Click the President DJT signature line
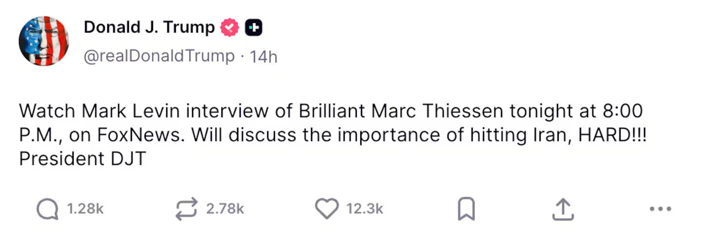The height and width of the screenshot is (241, 702). point(82,159)
